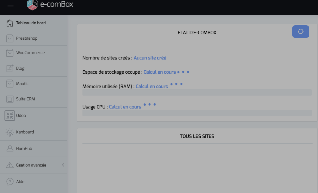Click the RAM usage progress bar

pos(197,93)
